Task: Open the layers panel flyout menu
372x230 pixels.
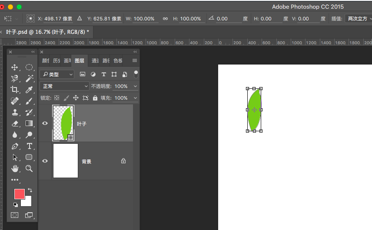Action: (135, 61)
